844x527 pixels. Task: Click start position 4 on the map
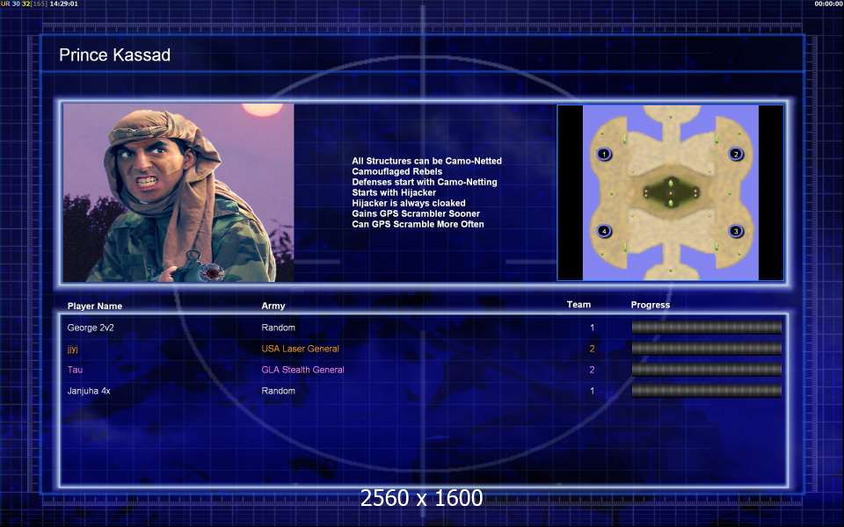(604, 231)
